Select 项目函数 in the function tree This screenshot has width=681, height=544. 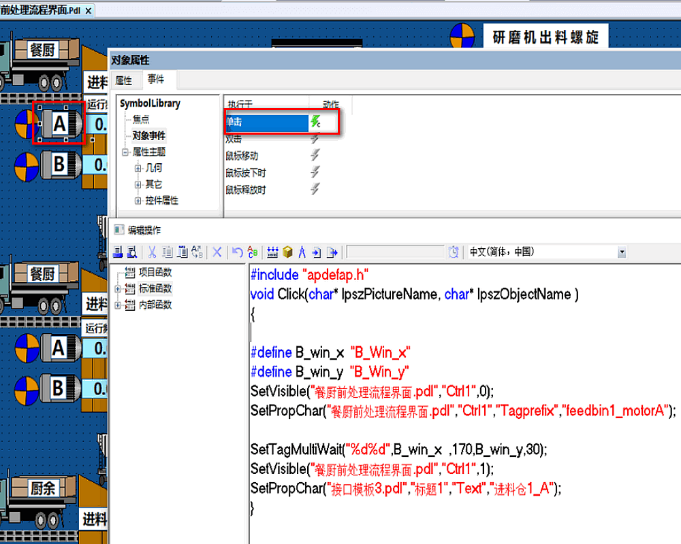(155, 273)
